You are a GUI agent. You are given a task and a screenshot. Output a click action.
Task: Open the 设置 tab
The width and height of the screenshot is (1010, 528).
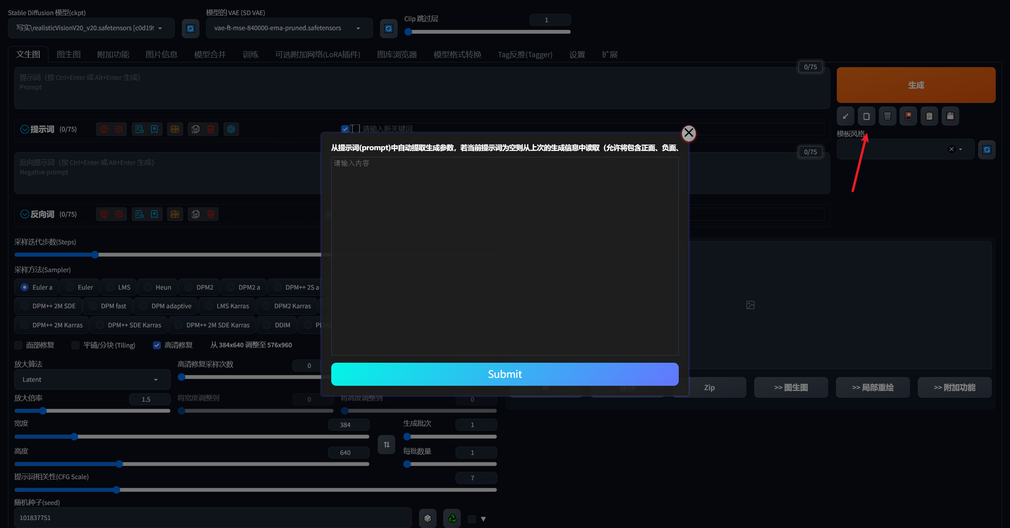(x=577, y=54)
